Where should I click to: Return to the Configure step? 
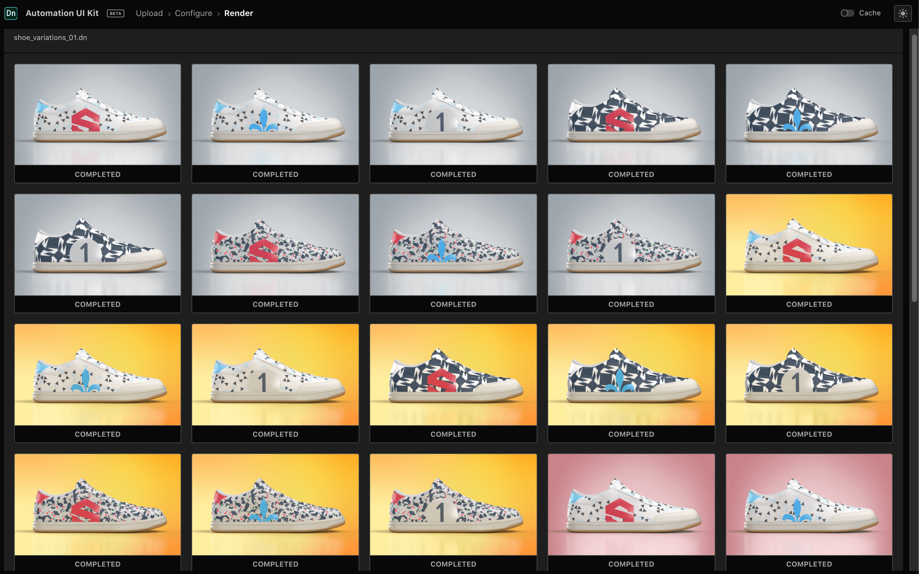193,13
